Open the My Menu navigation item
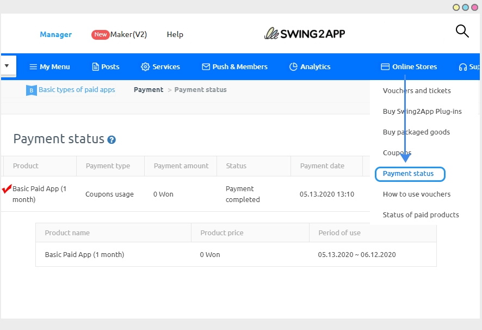482x330 pixels. pos(50,67)
